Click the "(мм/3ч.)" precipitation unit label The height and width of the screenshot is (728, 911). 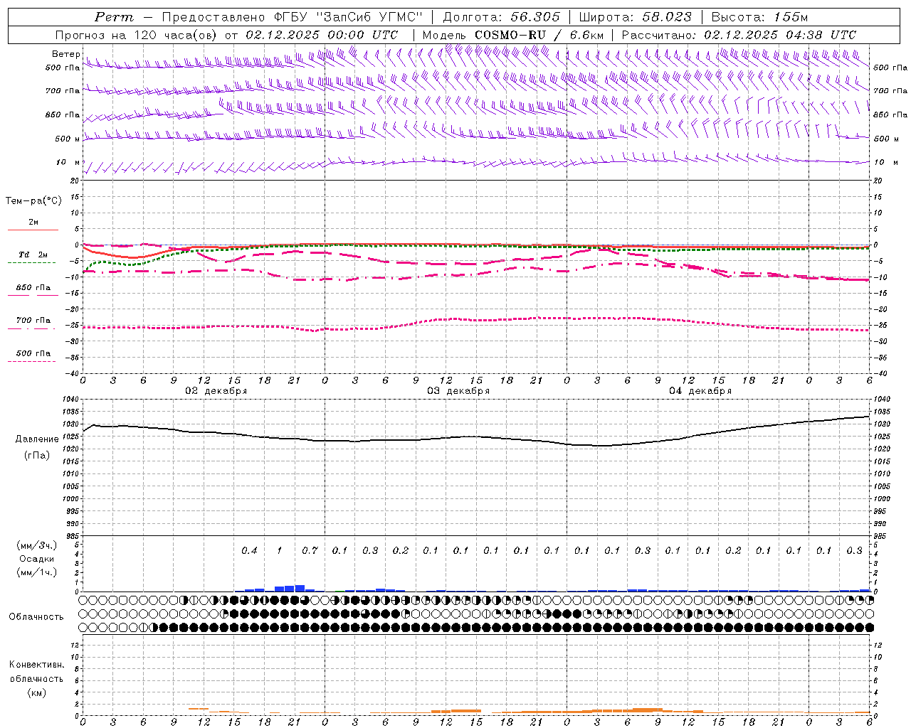[37, 545]
